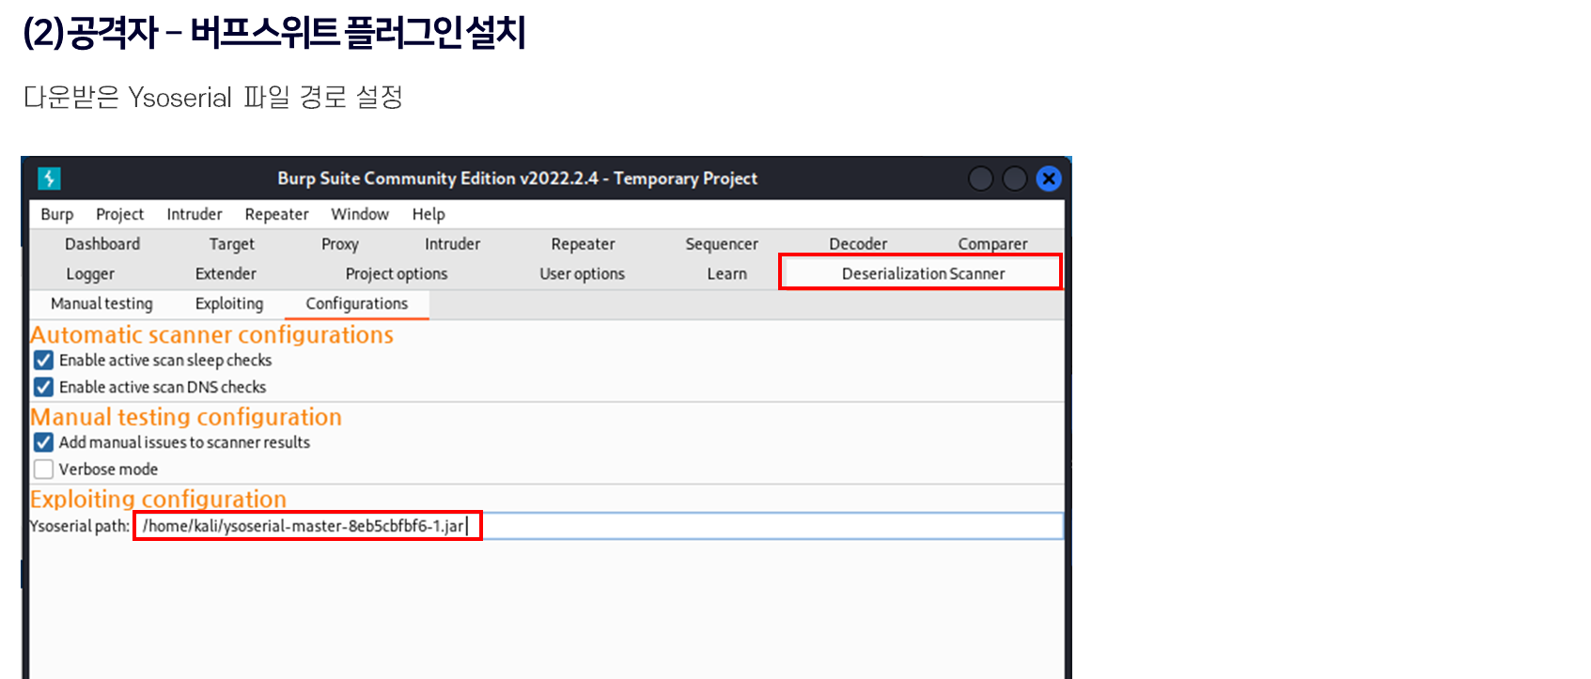This screenshot has width=1591, height=679.
Task: Uncheck Add manual issues to scanner results
Action: pyautogui.click(x=43, y=442)
